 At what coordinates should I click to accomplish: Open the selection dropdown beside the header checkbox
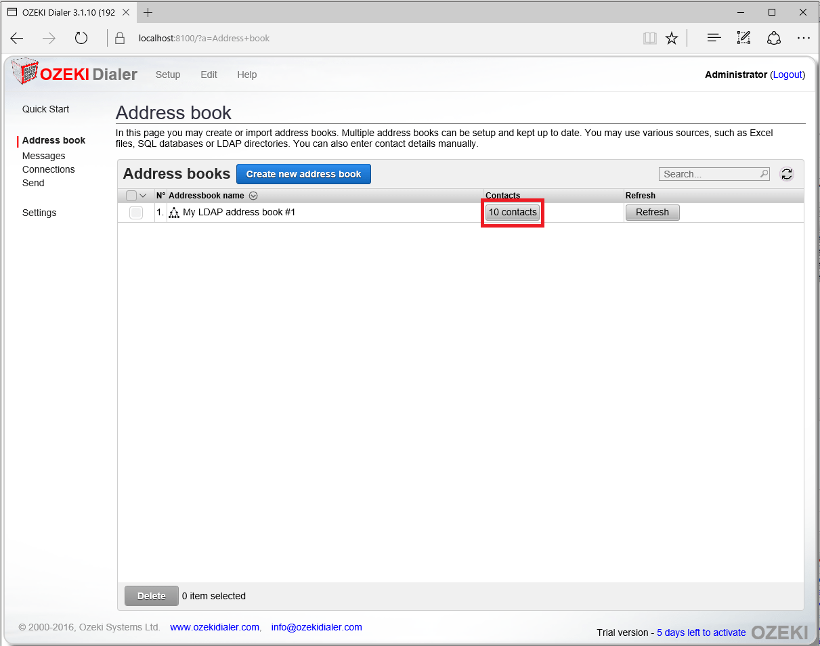[143, 195]
